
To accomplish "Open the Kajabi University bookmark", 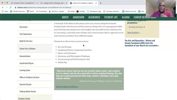I will pos(129,11).
